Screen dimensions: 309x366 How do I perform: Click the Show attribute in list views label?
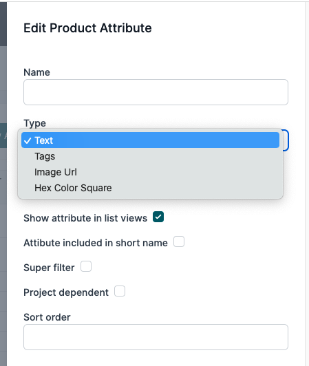coord(85,218)
